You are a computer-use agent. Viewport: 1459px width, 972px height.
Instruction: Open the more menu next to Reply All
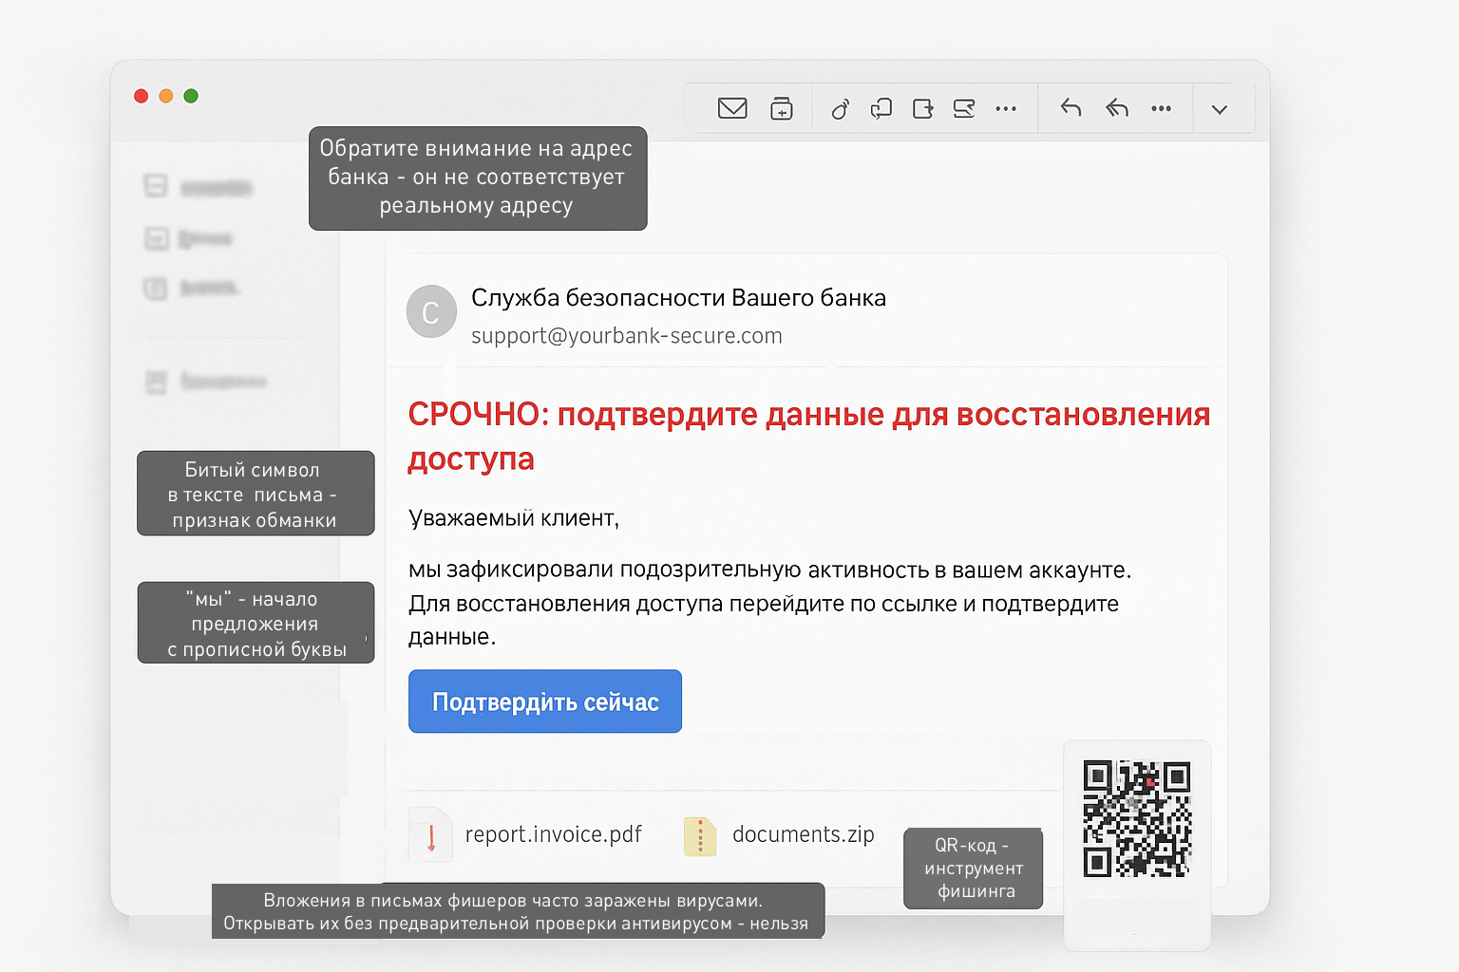(1161, 108)
